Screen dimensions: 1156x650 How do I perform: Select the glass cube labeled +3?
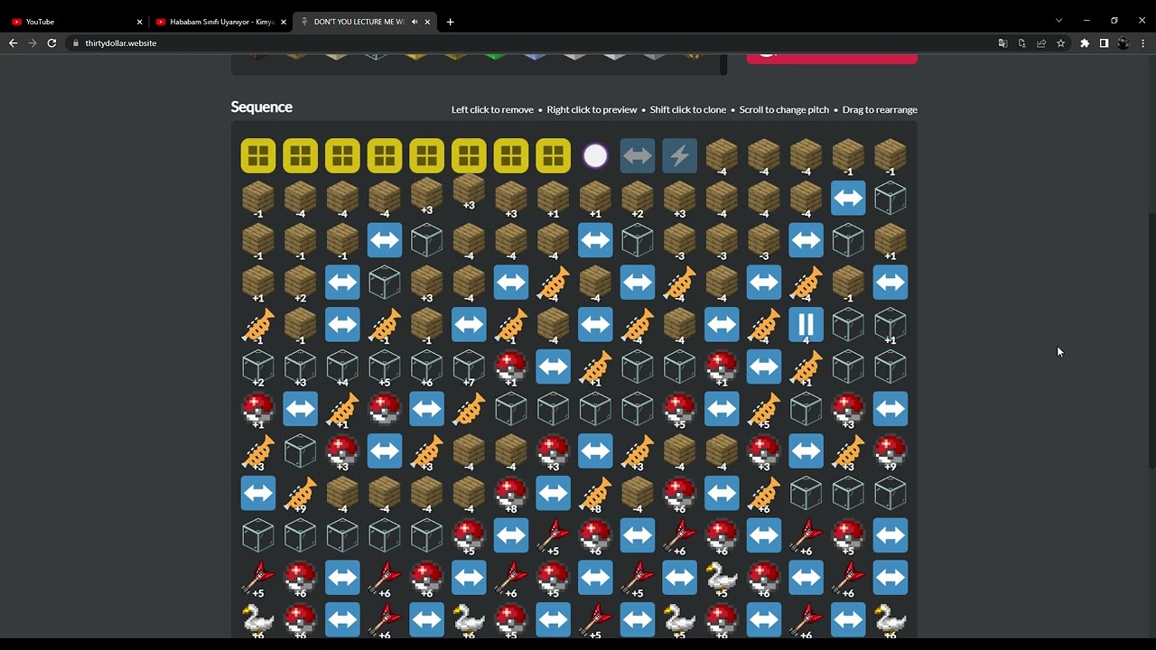pos(300,367)
